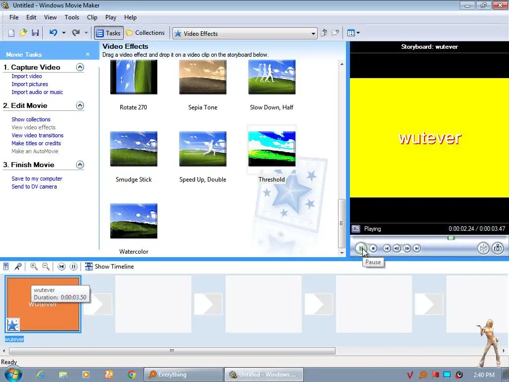This screenshot has width=509, height=382.
Task: Click the storyboard Pause button
Action: 74,267
